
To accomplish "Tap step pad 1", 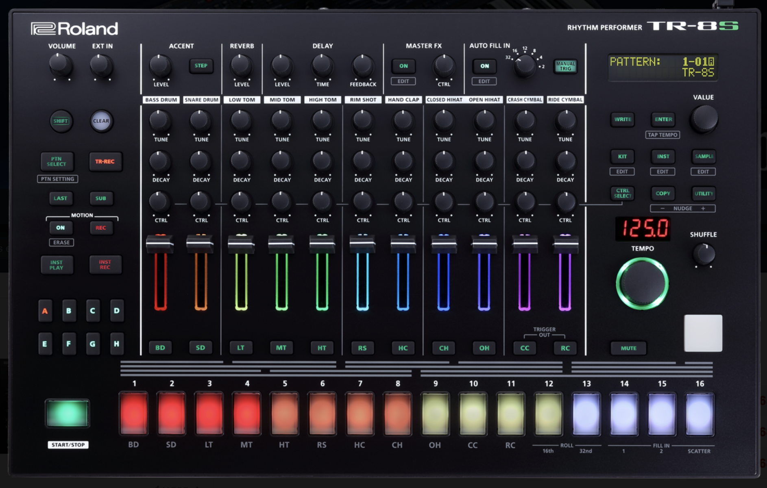I will (x=134, y=413).
